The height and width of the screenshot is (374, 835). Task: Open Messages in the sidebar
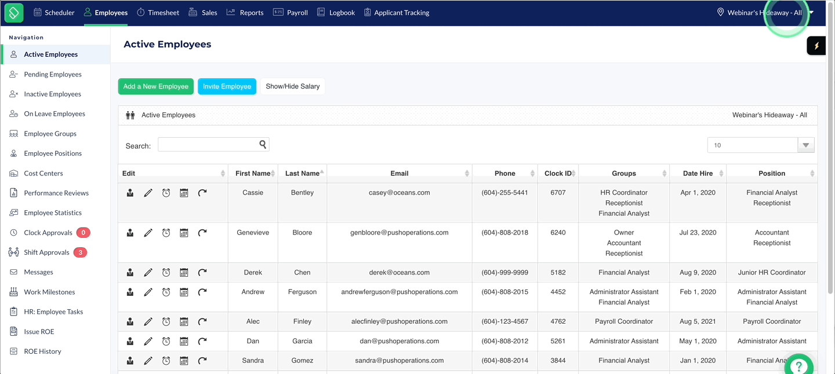click(x=38, y=272)
